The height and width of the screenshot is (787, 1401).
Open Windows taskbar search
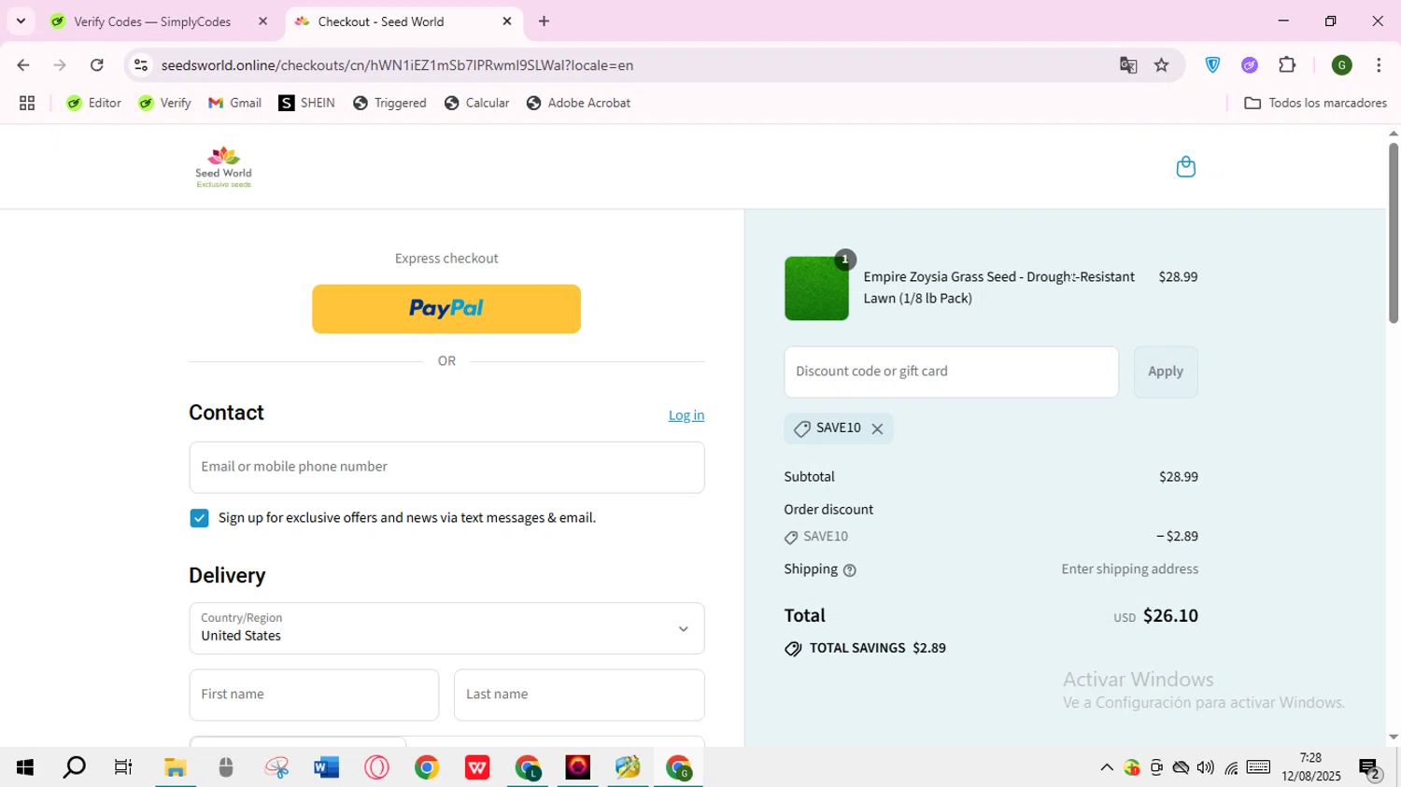click(x=74, y=767)
